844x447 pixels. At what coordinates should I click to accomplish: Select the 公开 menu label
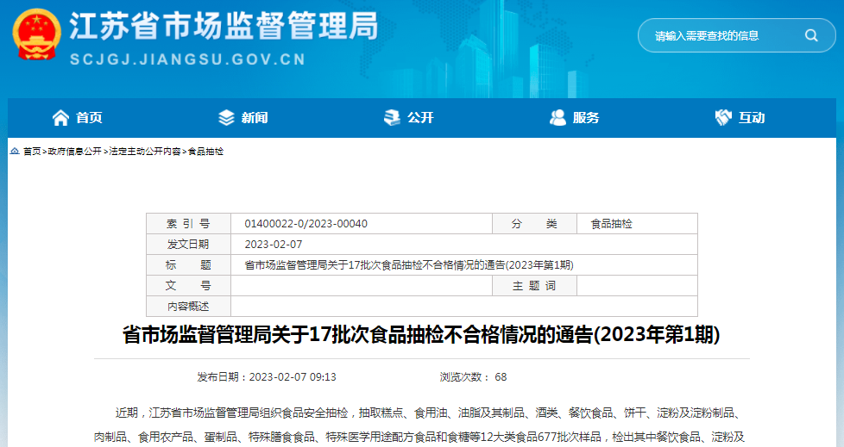click(420, 118)
